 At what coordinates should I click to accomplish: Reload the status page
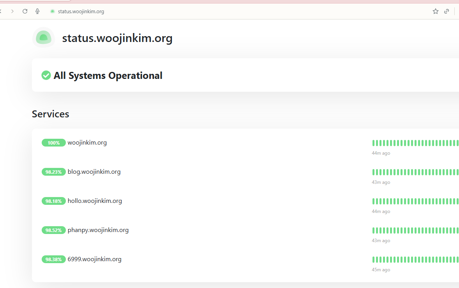[x=25, y=11]
